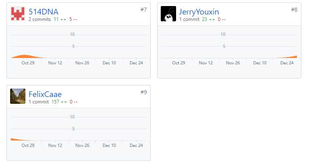Open 514DNA contributor profile link
The height and width of the screenshot is (165, 311).
tap(44, 12)
